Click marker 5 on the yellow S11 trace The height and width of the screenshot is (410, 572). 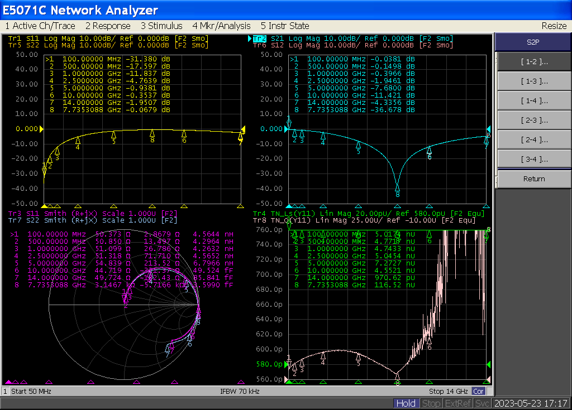[114, 137]
